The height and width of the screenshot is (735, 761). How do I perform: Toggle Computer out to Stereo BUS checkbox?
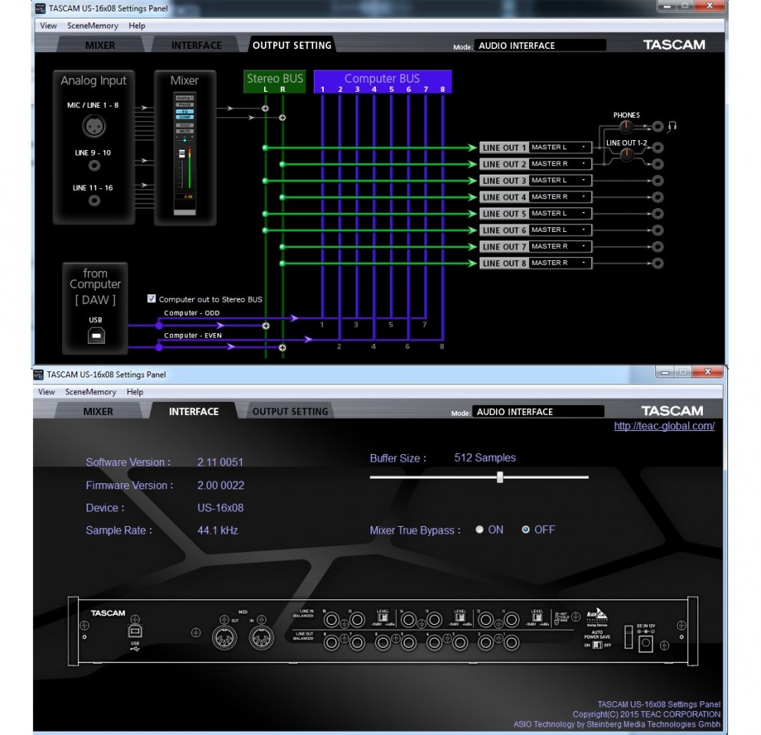point(152,299)
